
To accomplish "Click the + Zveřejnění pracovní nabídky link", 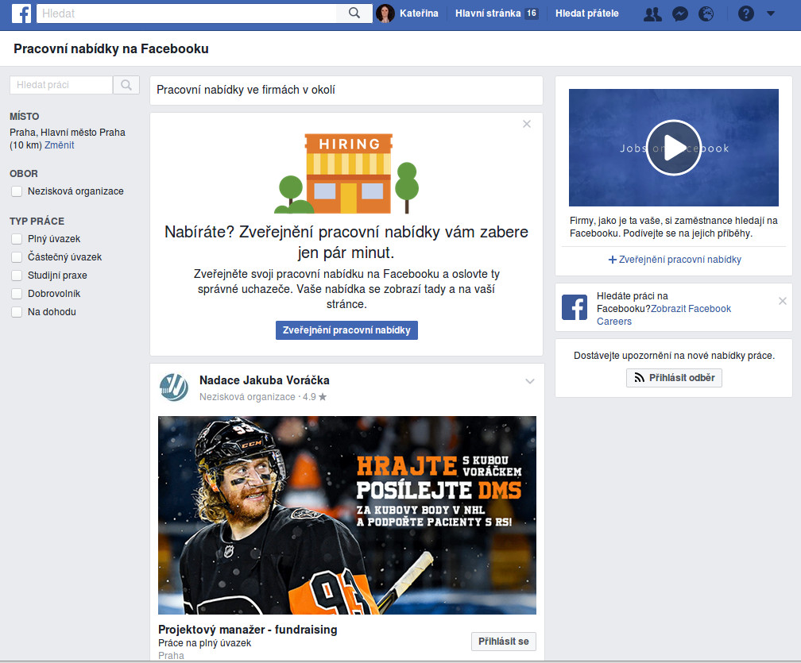I will coord(675,260).
